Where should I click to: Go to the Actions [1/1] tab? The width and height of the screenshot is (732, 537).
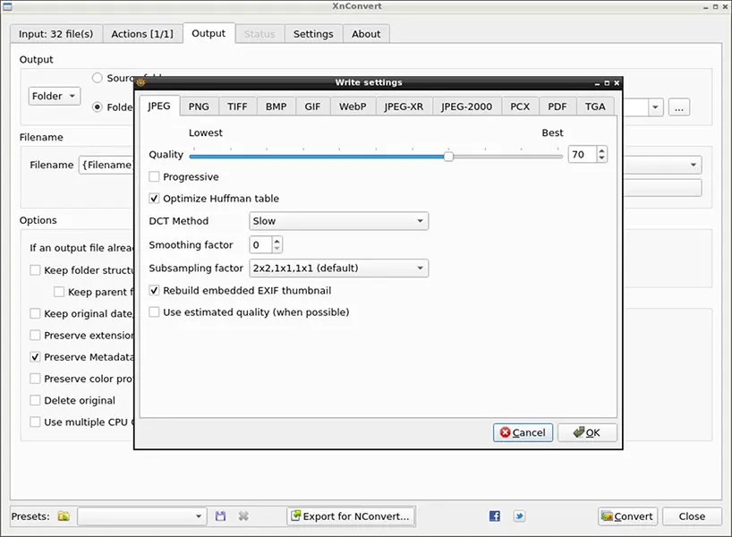coord(142,34)
